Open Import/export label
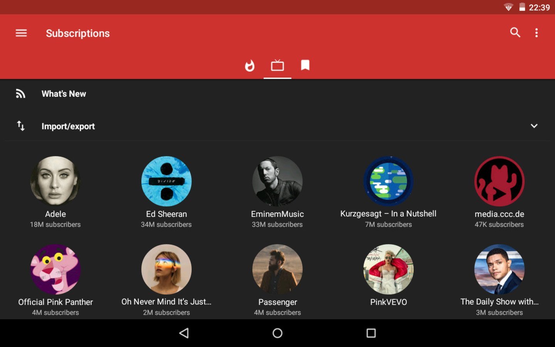Viewport: 555px width, 347px height. (x=68, y=126)
